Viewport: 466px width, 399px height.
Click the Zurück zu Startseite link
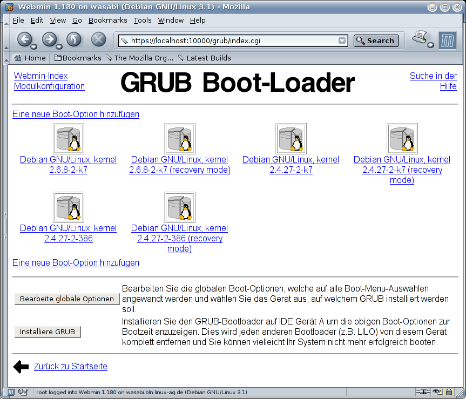71,366
